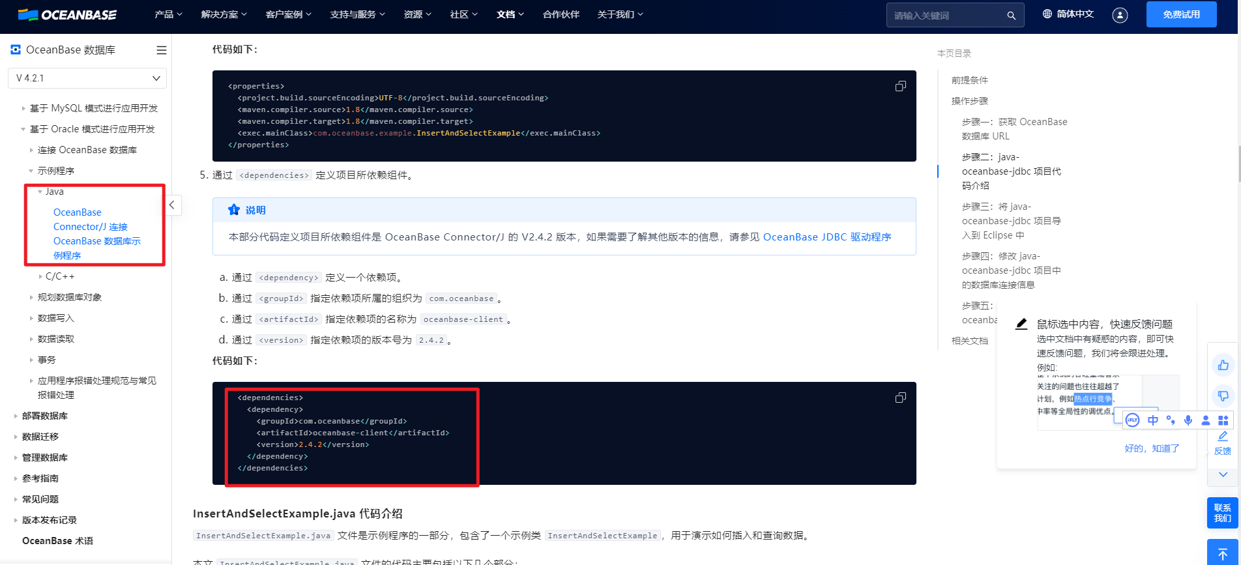Jump to 操作步骤 in page contents
The width and height of the screenshot is (1241, 565).
969,101
